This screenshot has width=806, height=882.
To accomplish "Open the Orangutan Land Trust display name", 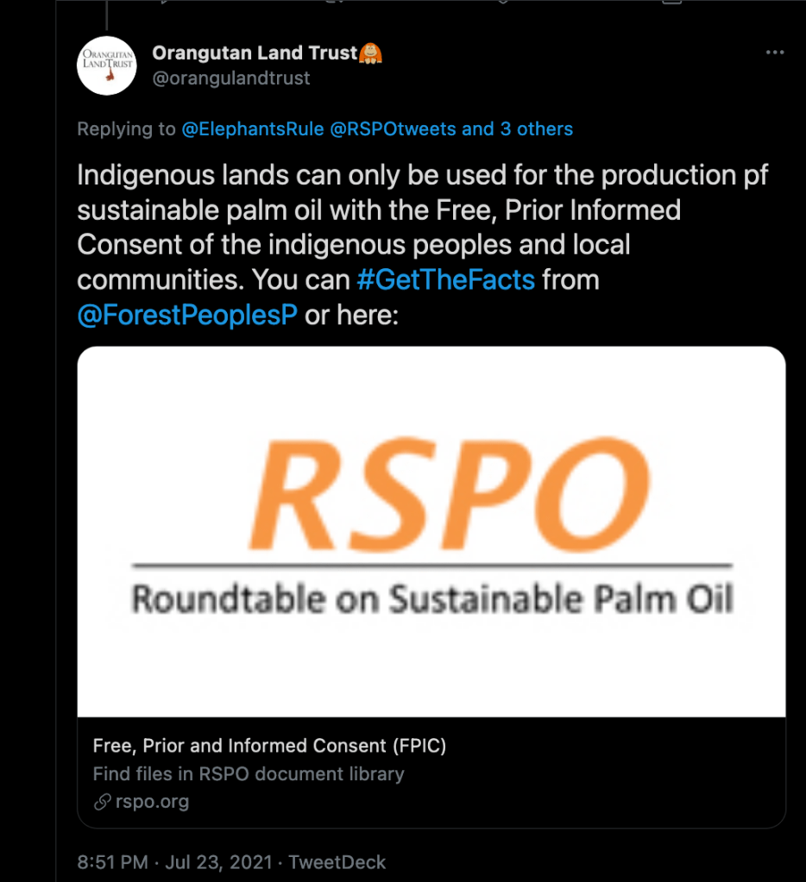I will point(254,53).
